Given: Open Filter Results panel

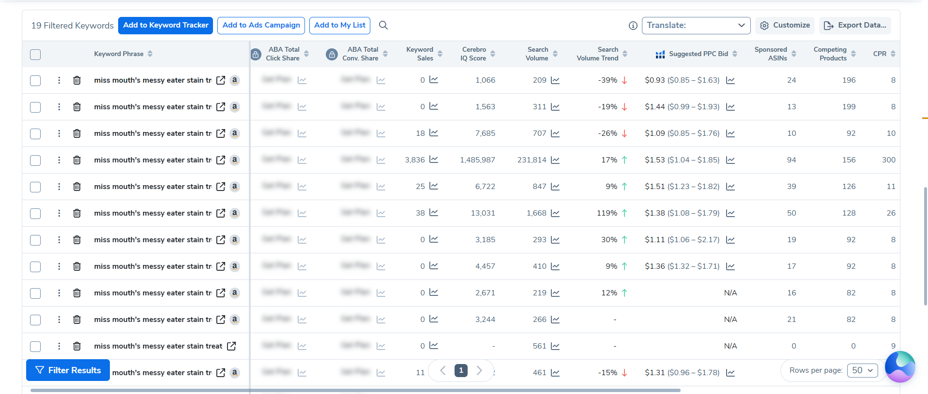Looking at the screenshot, I should click(68, 370).
